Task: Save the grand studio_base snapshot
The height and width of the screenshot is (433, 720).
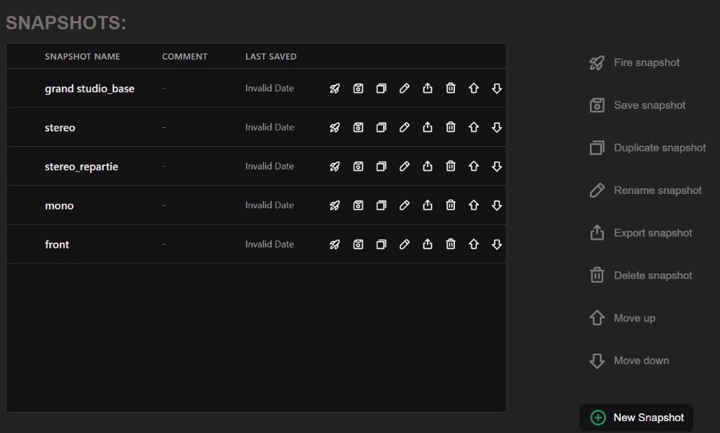Action: click(358, 88)
